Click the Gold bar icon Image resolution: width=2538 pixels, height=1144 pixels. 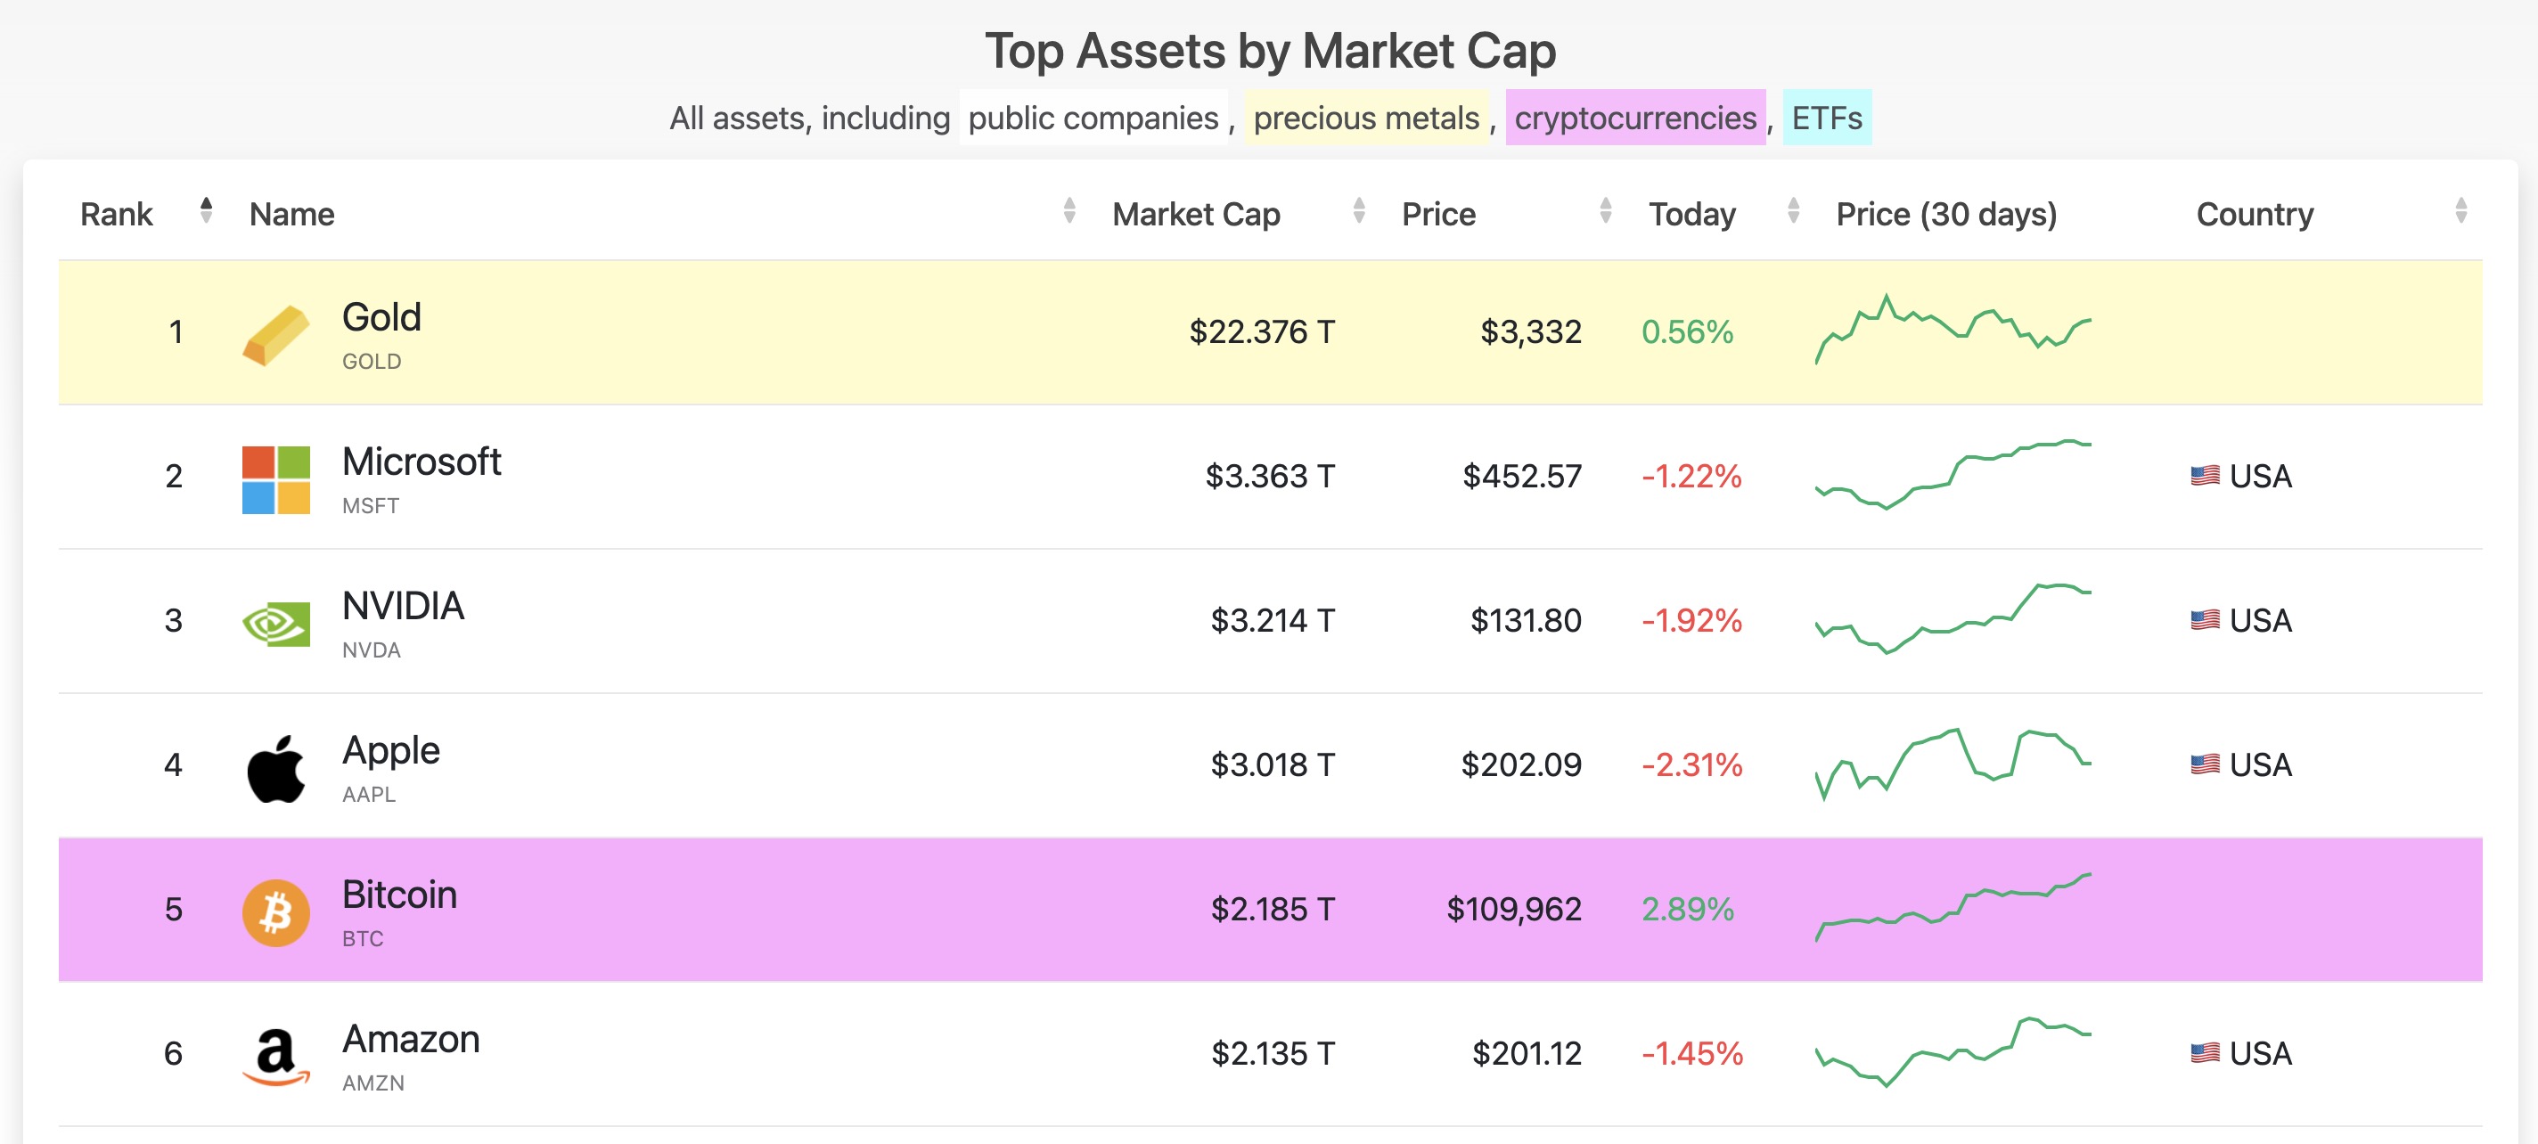[276, 335]
